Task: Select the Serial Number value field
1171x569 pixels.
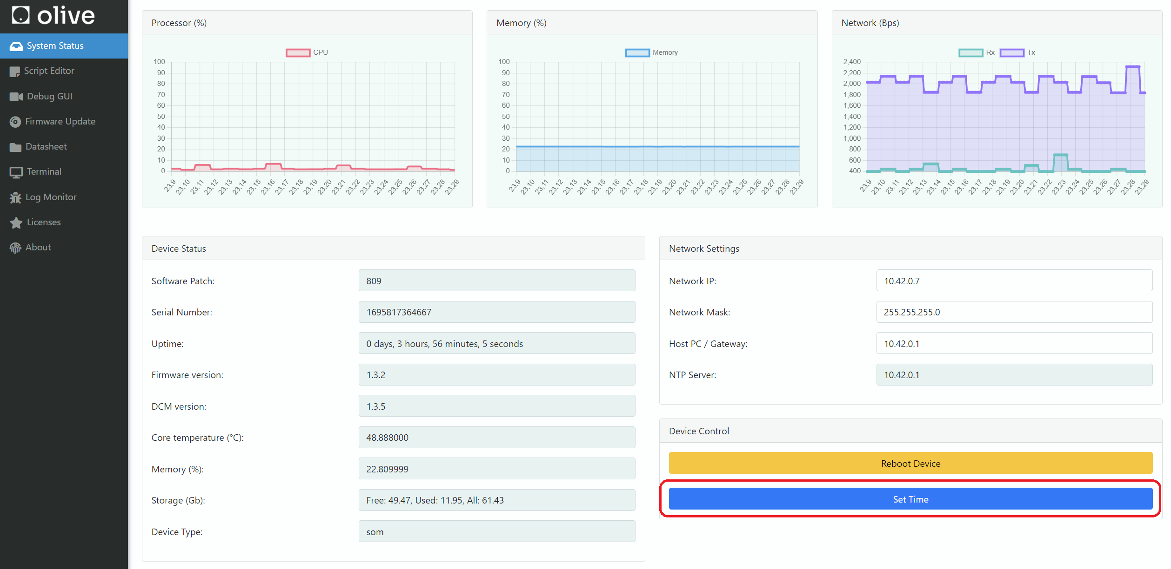Action: 497,312
